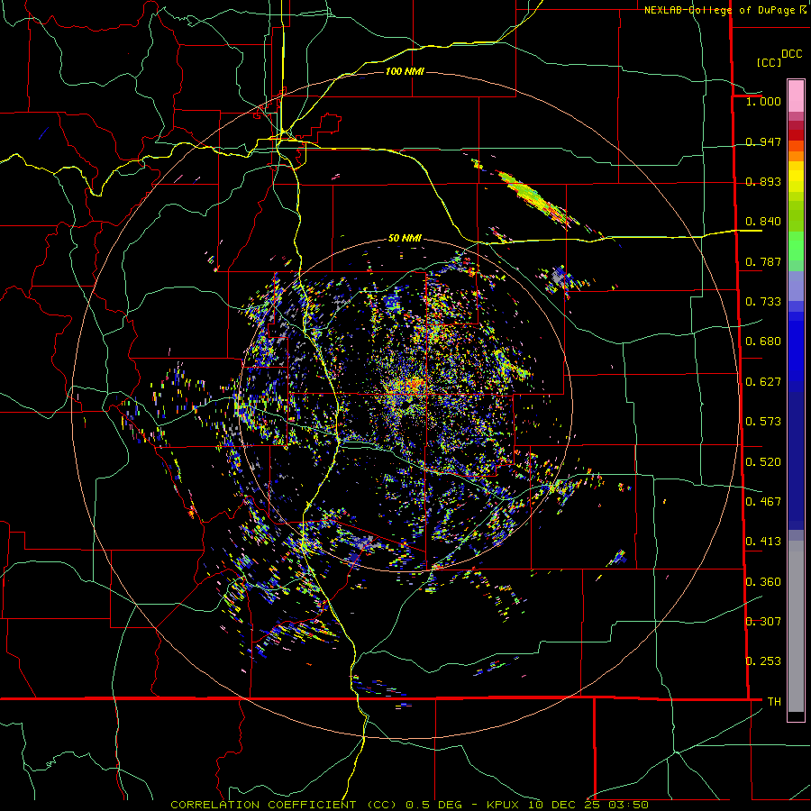Viewport: 811px width, 811px height.
Task: Click the bright green segment of color bar
Action: (796, 246)
